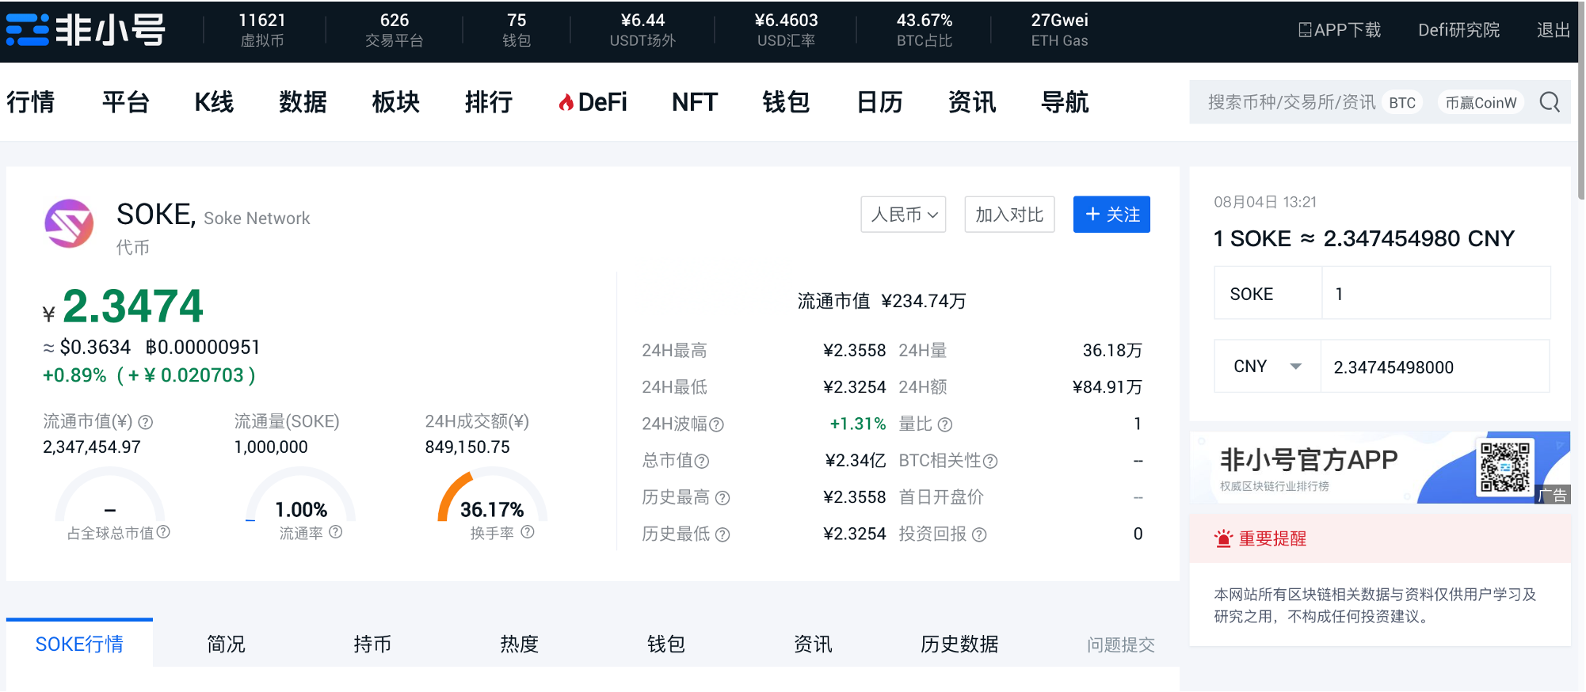The height and width of the screenshot is (692, 1586).
Task: Click the 币赢CoinW search tag
Action: tap(1481, 103)
